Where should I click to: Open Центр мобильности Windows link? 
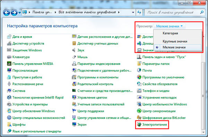point(165,104)
